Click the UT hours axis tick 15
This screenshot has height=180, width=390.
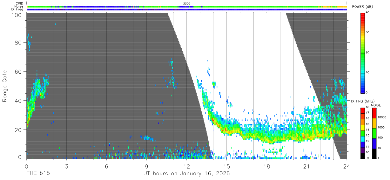(x=227, y=166)
